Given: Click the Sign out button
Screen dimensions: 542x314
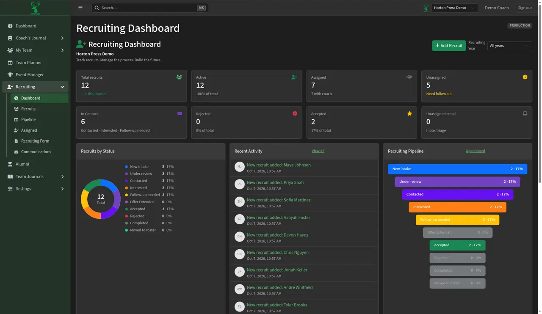Looking at the screenshot, I should pyautogui.click(x=525, y=8).
